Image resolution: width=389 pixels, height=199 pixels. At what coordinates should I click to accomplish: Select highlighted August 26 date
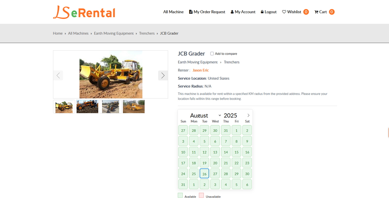tap(204, 174)
